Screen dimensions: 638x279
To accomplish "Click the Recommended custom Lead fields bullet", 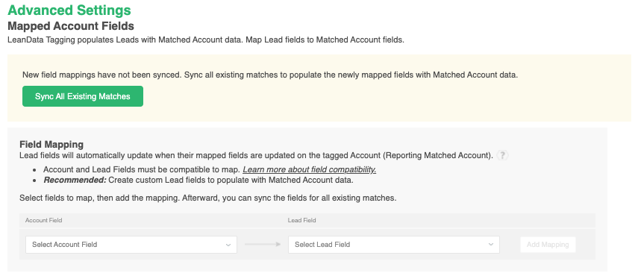I will click(x=198, y=181).
